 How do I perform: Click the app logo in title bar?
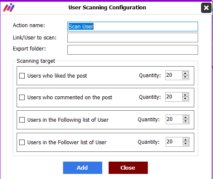click(9, 8)
